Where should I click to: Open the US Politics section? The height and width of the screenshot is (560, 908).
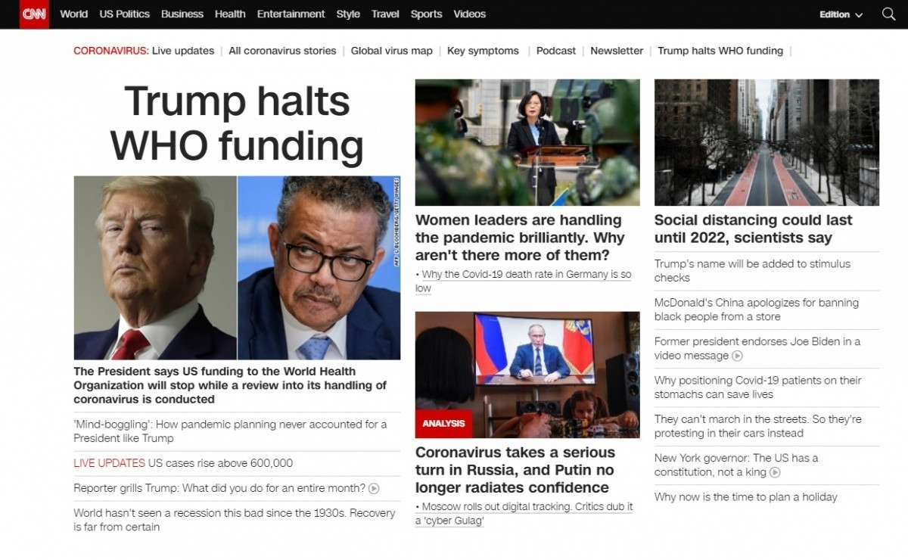[124, 14]
